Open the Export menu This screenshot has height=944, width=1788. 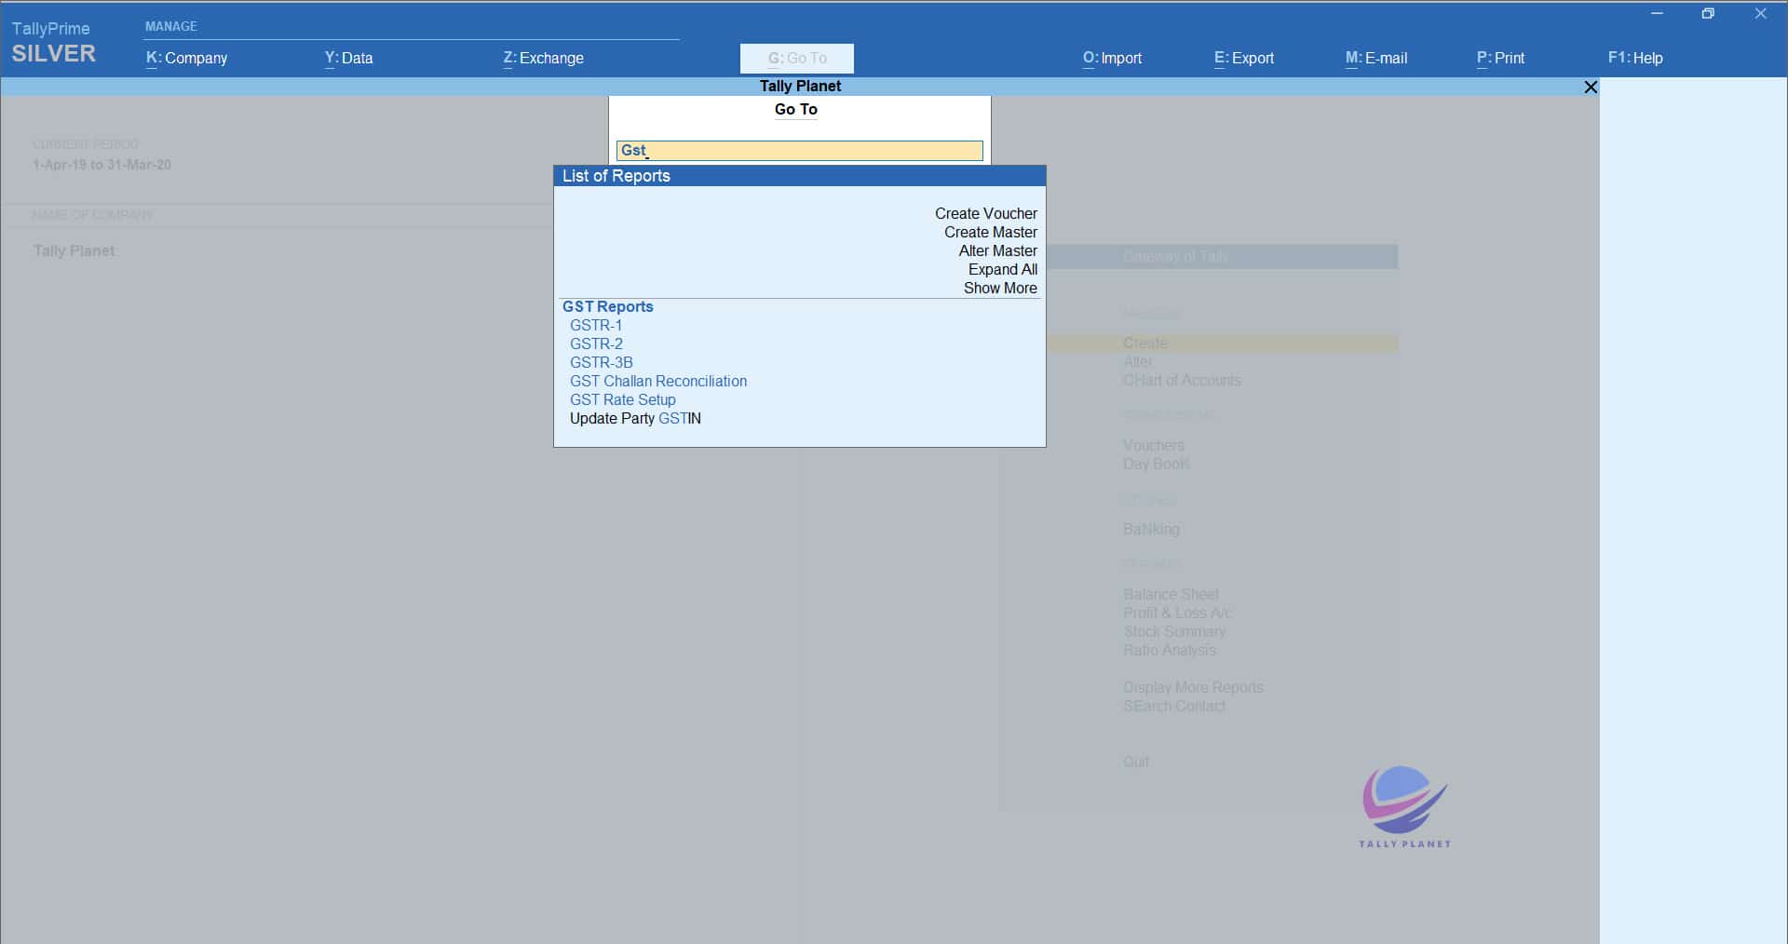point(1243,58)
